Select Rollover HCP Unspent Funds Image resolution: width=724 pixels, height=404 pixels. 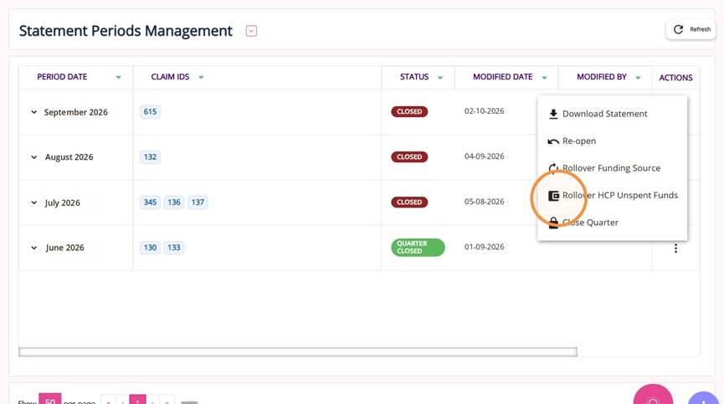[x=612, y=196]
